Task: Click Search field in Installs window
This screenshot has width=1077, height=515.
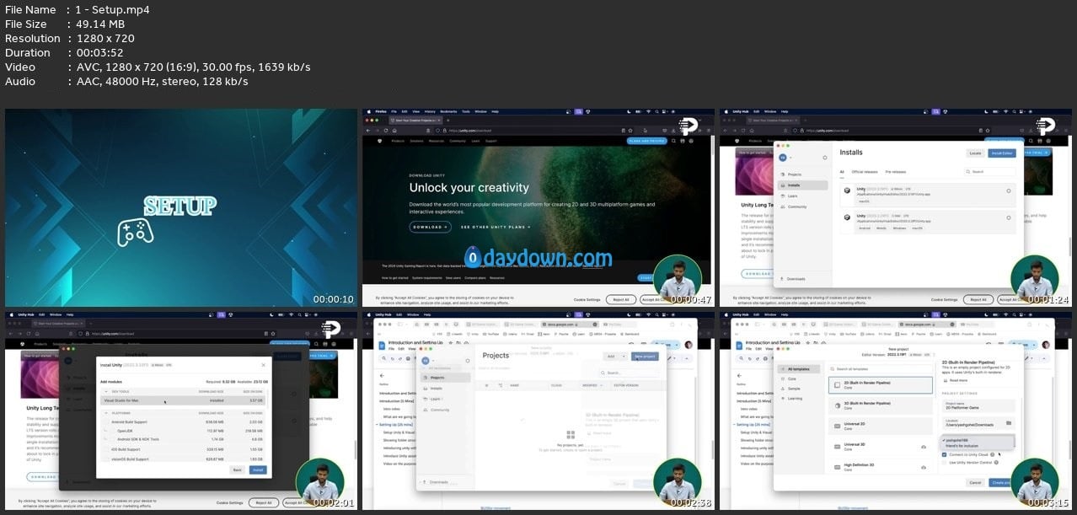Action: click(990, 172)
